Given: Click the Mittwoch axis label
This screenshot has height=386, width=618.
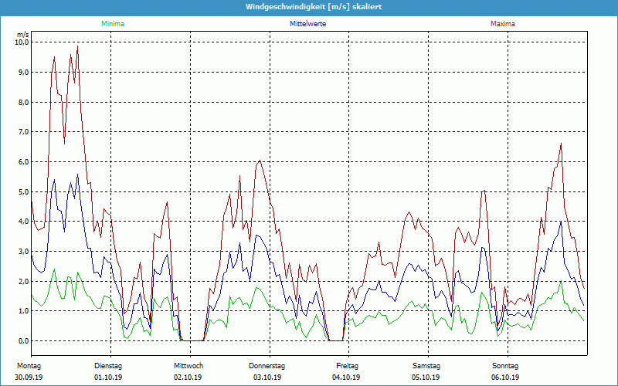Looking at the screenshot, I should (188, 366).
